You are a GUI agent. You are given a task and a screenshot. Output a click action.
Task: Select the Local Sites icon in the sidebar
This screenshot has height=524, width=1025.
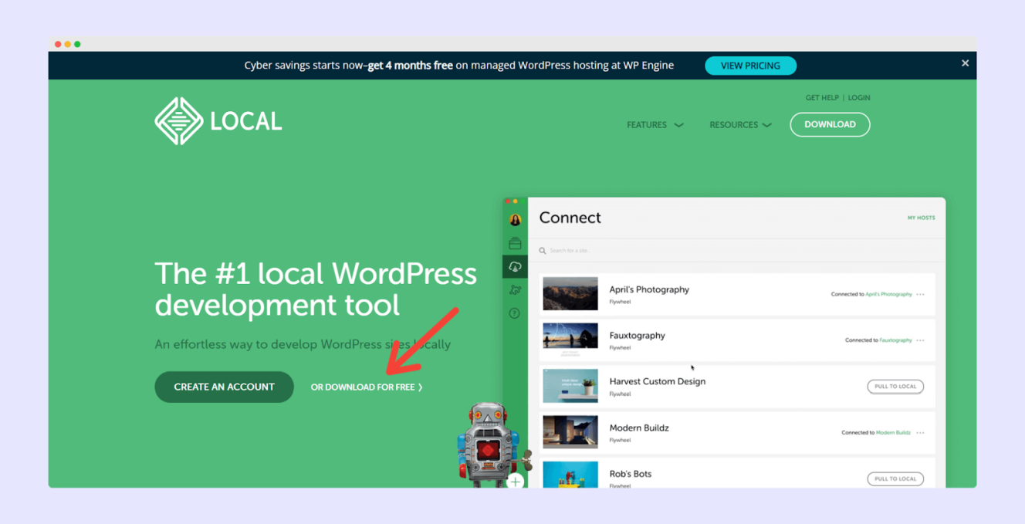515,244
